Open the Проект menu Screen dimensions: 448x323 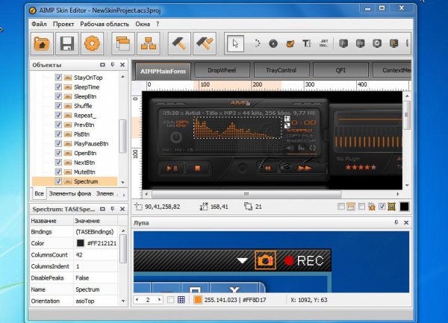tap(63, 25)
